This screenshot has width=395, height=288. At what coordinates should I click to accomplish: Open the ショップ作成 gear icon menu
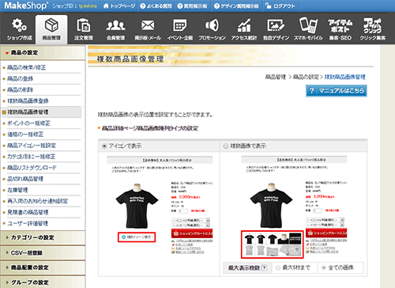click(x=20, y=29)
